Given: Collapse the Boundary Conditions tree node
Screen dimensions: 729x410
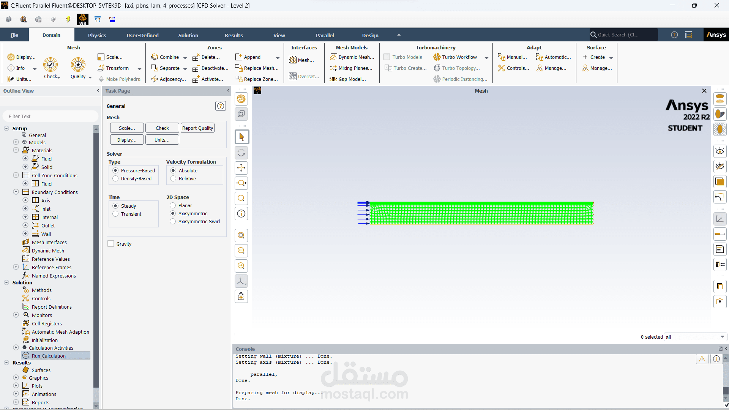Looking at the screenshot, I should pos(16,192).
